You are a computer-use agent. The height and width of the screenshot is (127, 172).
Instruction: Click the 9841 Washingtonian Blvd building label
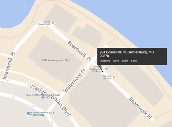pos(56,60)
